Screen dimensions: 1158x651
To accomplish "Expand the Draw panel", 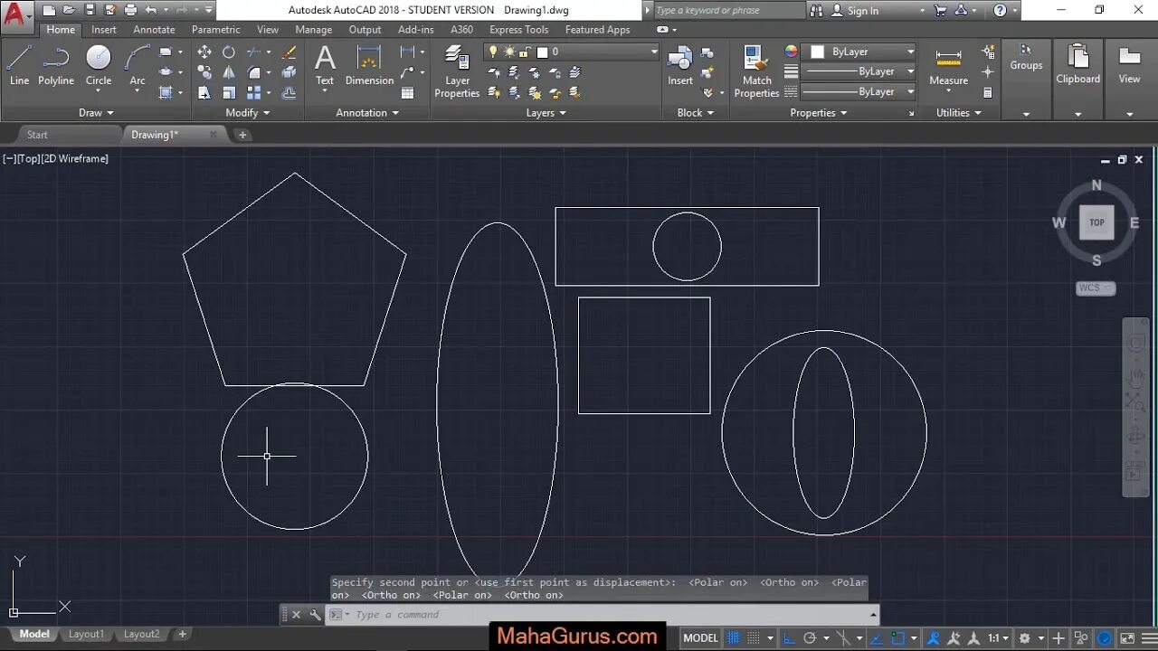I will (96, 113).
